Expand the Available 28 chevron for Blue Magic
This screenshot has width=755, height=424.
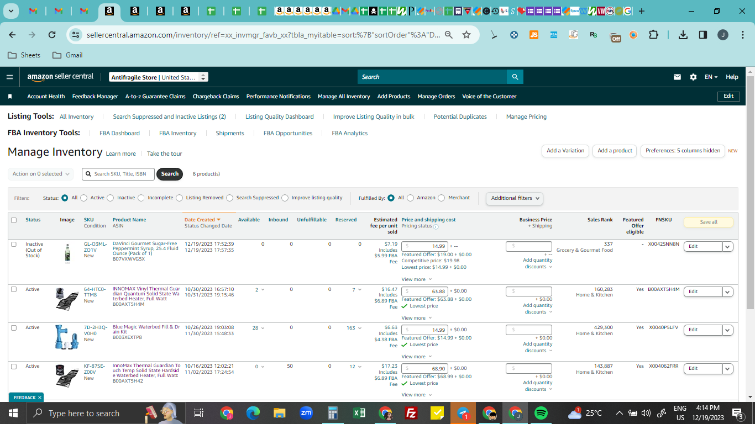tap(263, 328)
